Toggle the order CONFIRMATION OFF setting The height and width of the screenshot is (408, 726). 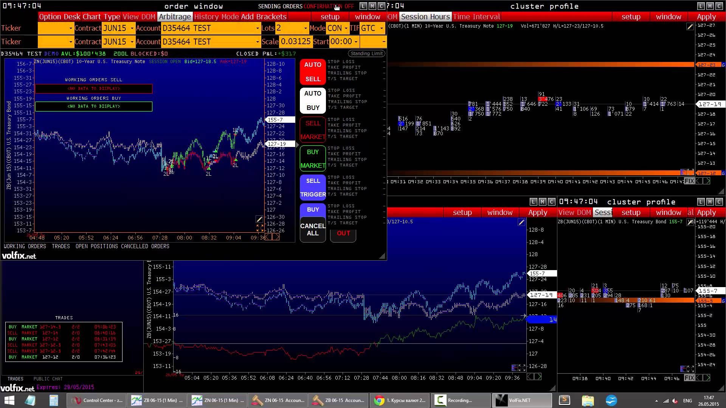(x=329, y=6)
